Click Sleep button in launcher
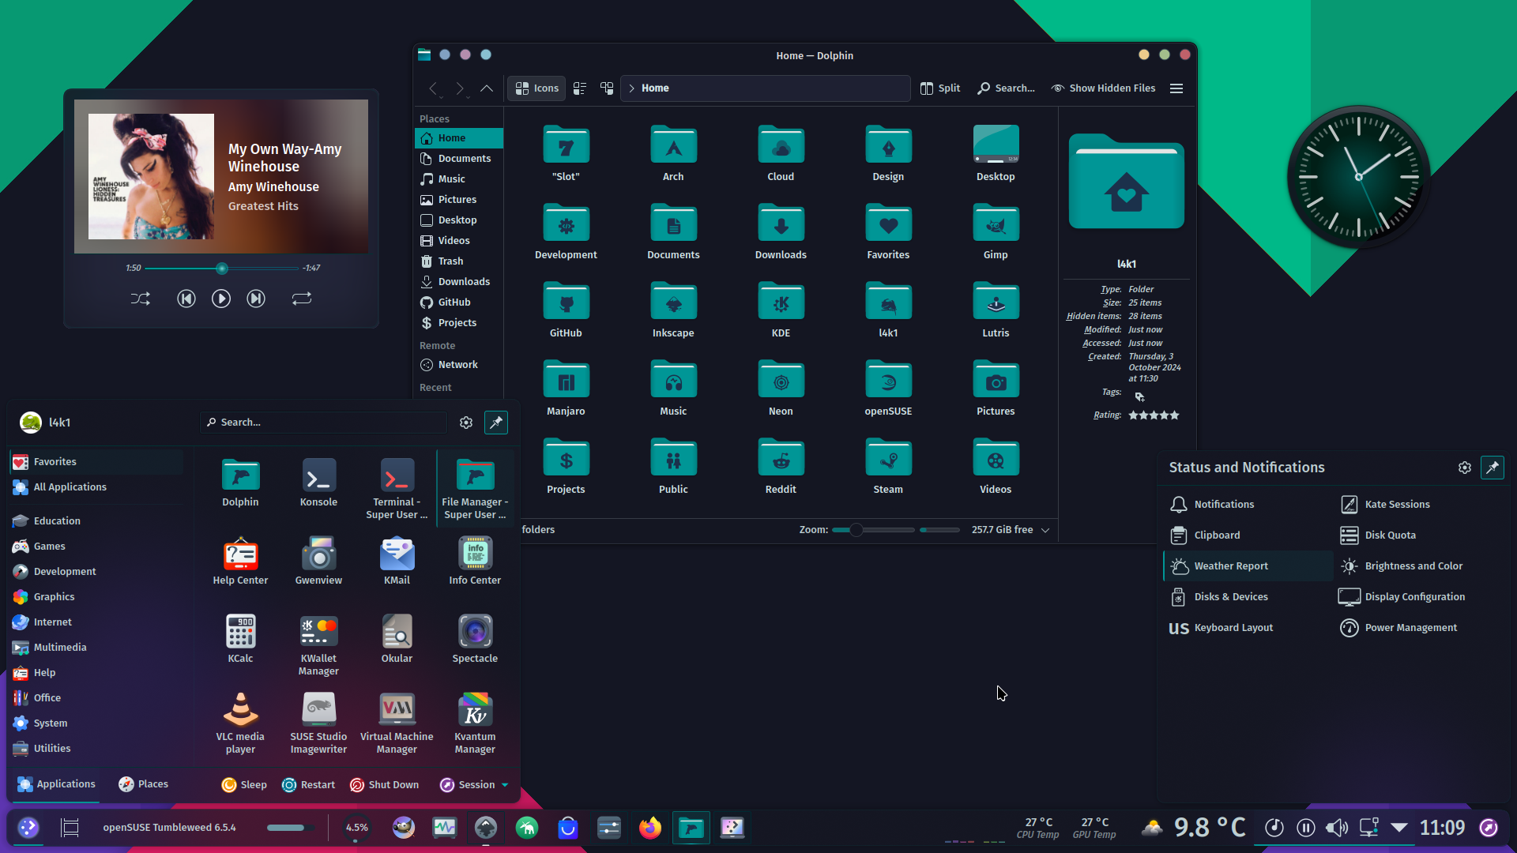Viewport: 1517px width, 853px height. pyautogui.click(x=244, y=784)
